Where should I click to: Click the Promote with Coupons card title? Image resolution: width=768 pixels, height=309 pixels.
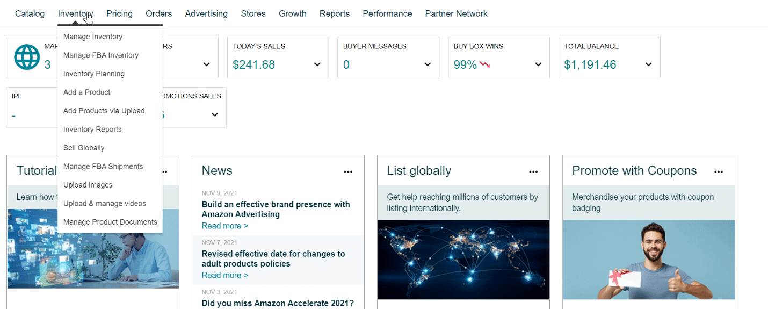[634, 170]
